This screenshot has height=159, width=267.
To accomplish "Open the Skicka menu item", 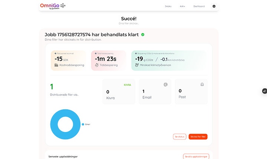I will coord(168,6).
